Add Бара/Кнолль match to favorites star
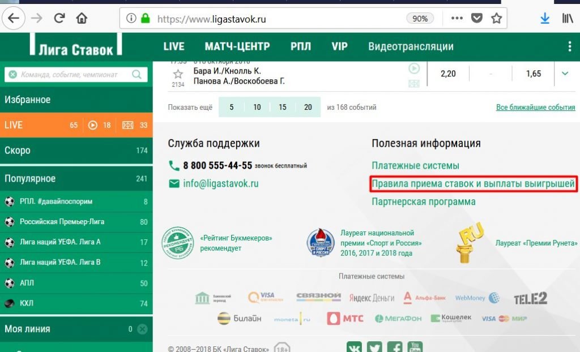 178,74
